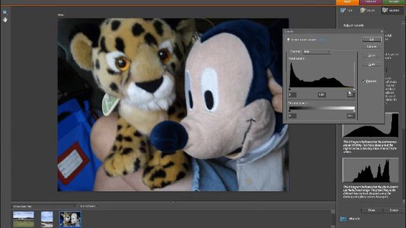Click the lightbulb tip icon in Levels dialog
This screenshot has height=228, width=406.
(288, 40)
